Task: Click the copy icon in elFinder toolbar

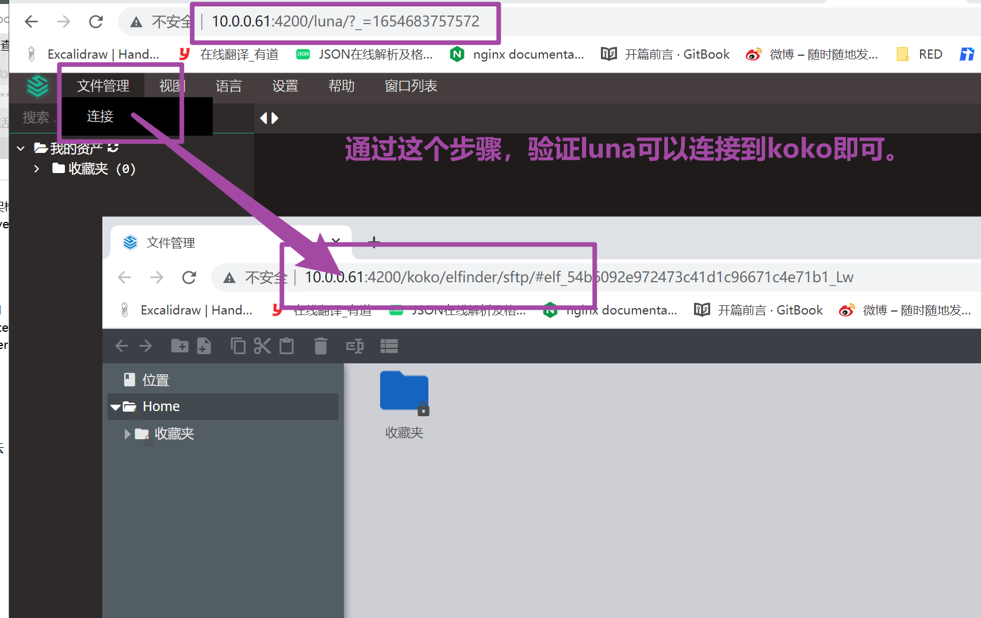Action: (238, 346)
